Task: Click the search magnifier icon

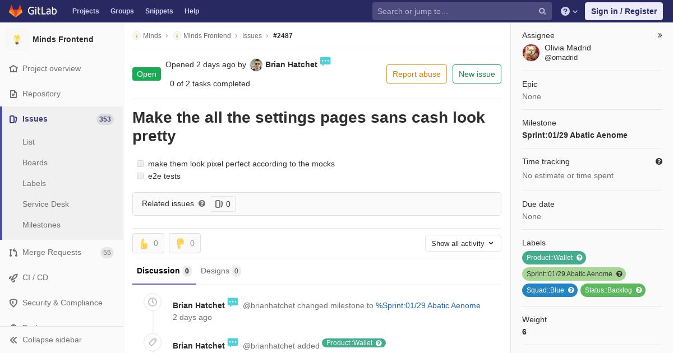Action: [542, 11]
